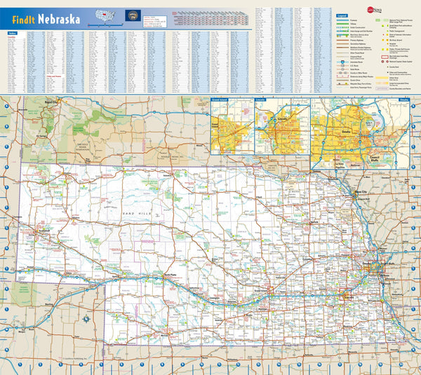421x375 pixels.
Task: Click the North Platte city label
Action: pyautogui.click(x=171, y=275)
